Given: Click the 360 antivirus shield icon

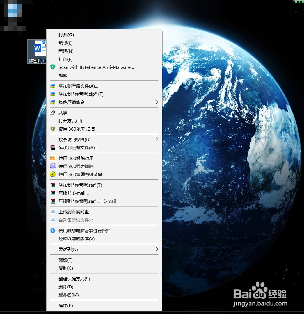Looking at the screenshot, I should pyautogui.click(x=53, y=129).
